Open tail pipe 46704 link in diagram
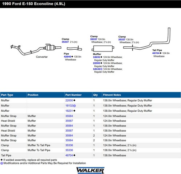Image resolution: width=181 pixels, height=174 pixels. 156,53
